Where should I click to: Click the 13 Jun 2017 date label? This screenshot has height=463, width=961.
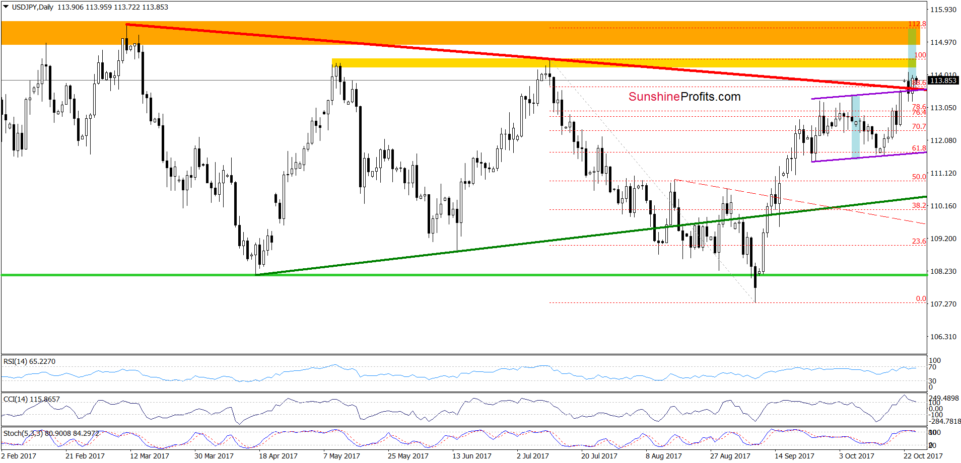coord(472,456)
